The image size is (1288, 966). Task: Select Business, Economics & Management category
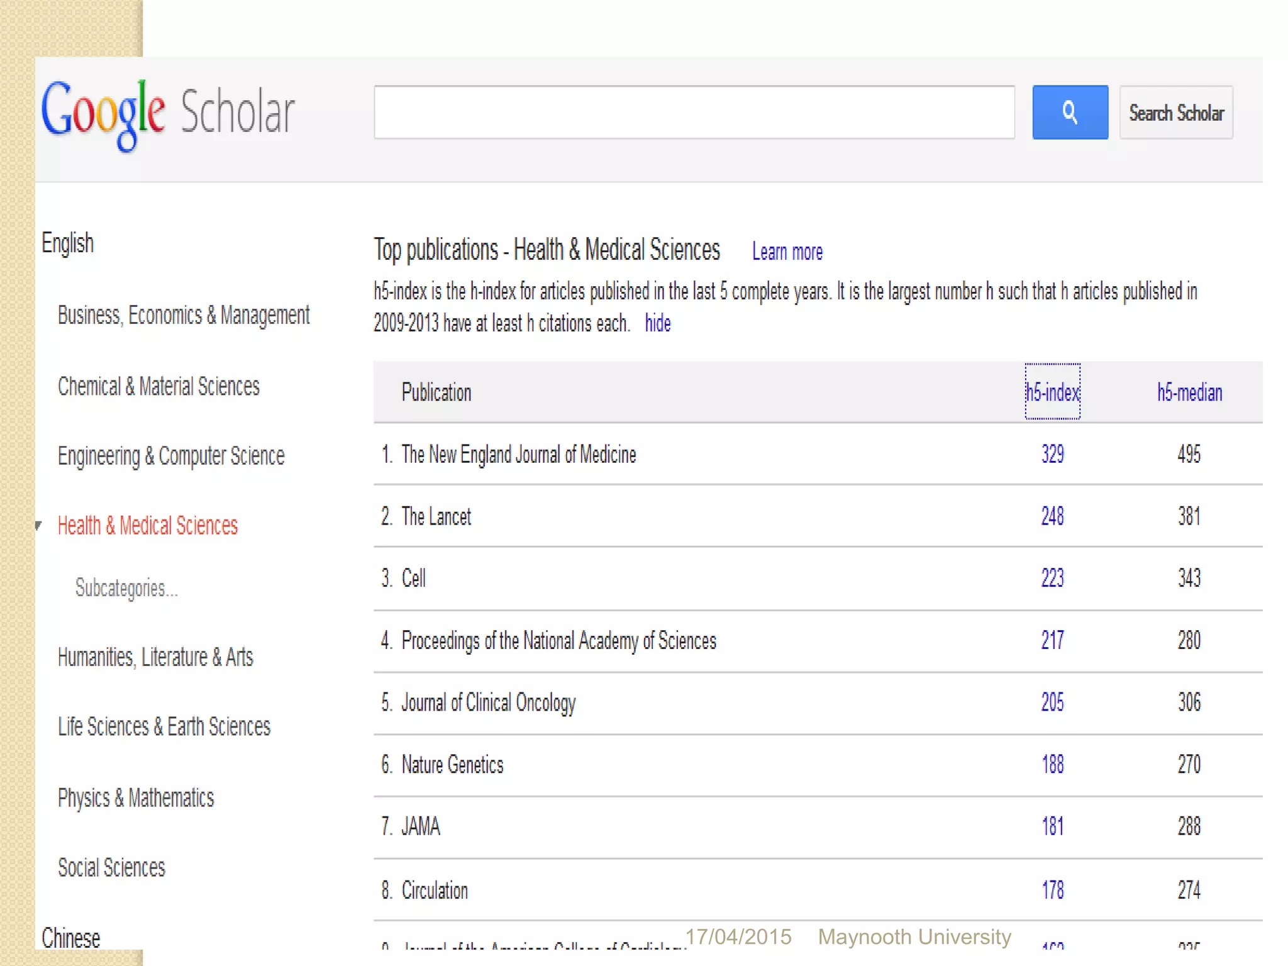click(184, 315)
